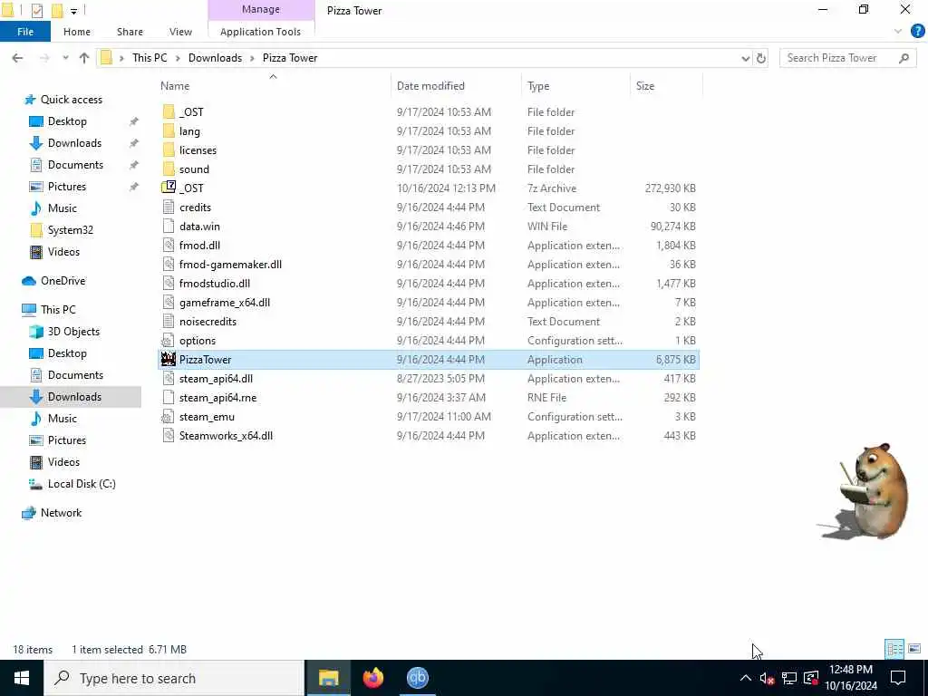This screenshot has width=928, height=696.
Task: Select This PC in navigation pane
Action: (x=58, y=310)
